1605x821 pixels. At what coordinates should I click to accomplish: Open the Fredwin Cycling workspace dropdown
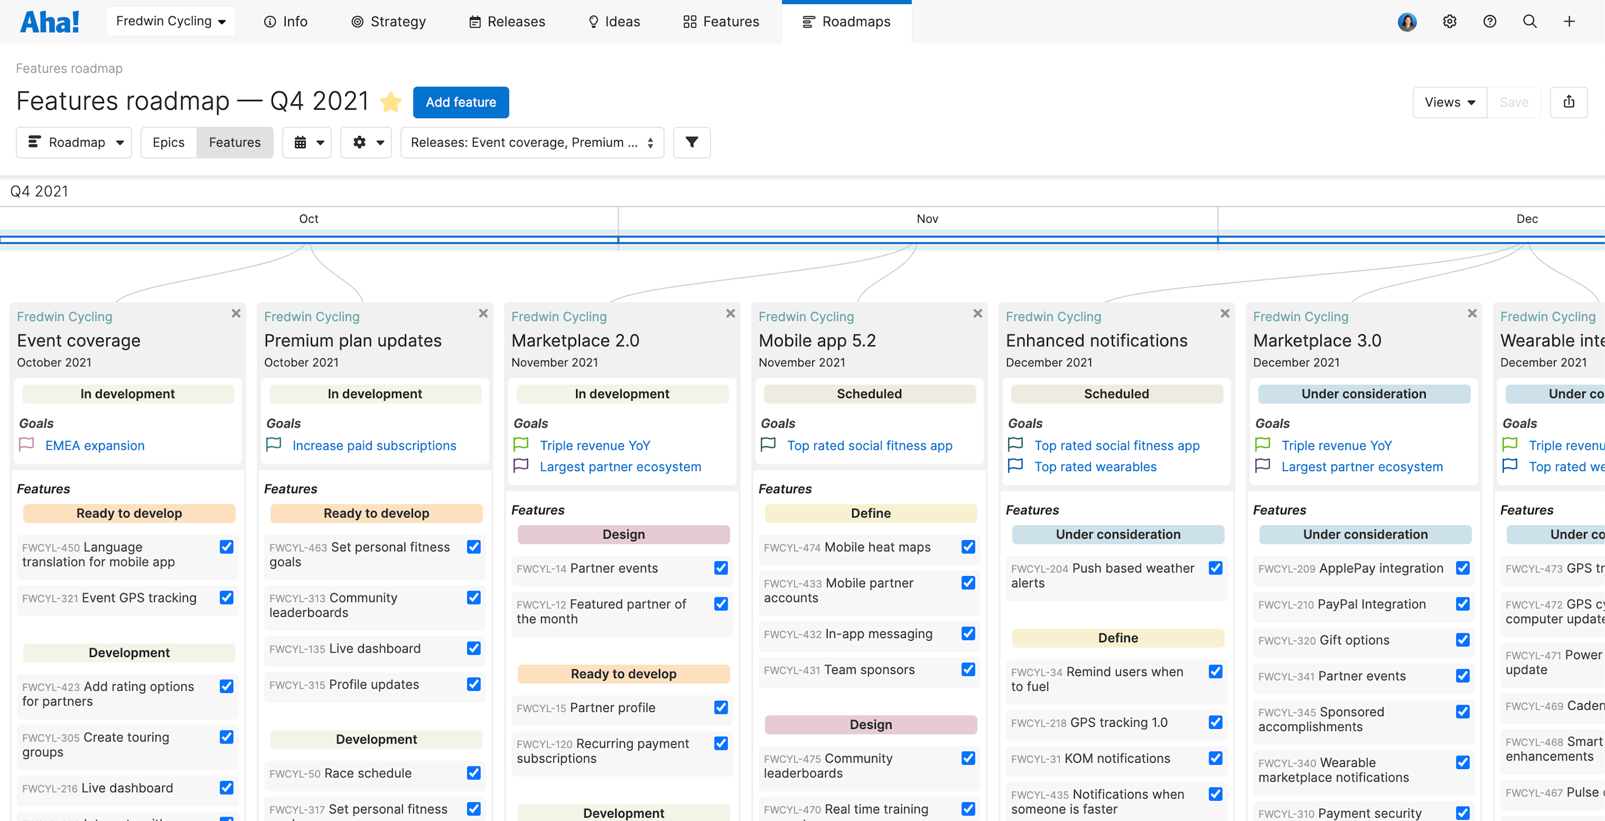point(171,20)
